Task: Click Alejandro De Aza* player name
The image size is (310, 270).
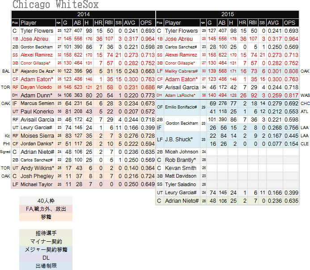Action: coord(38,71)
